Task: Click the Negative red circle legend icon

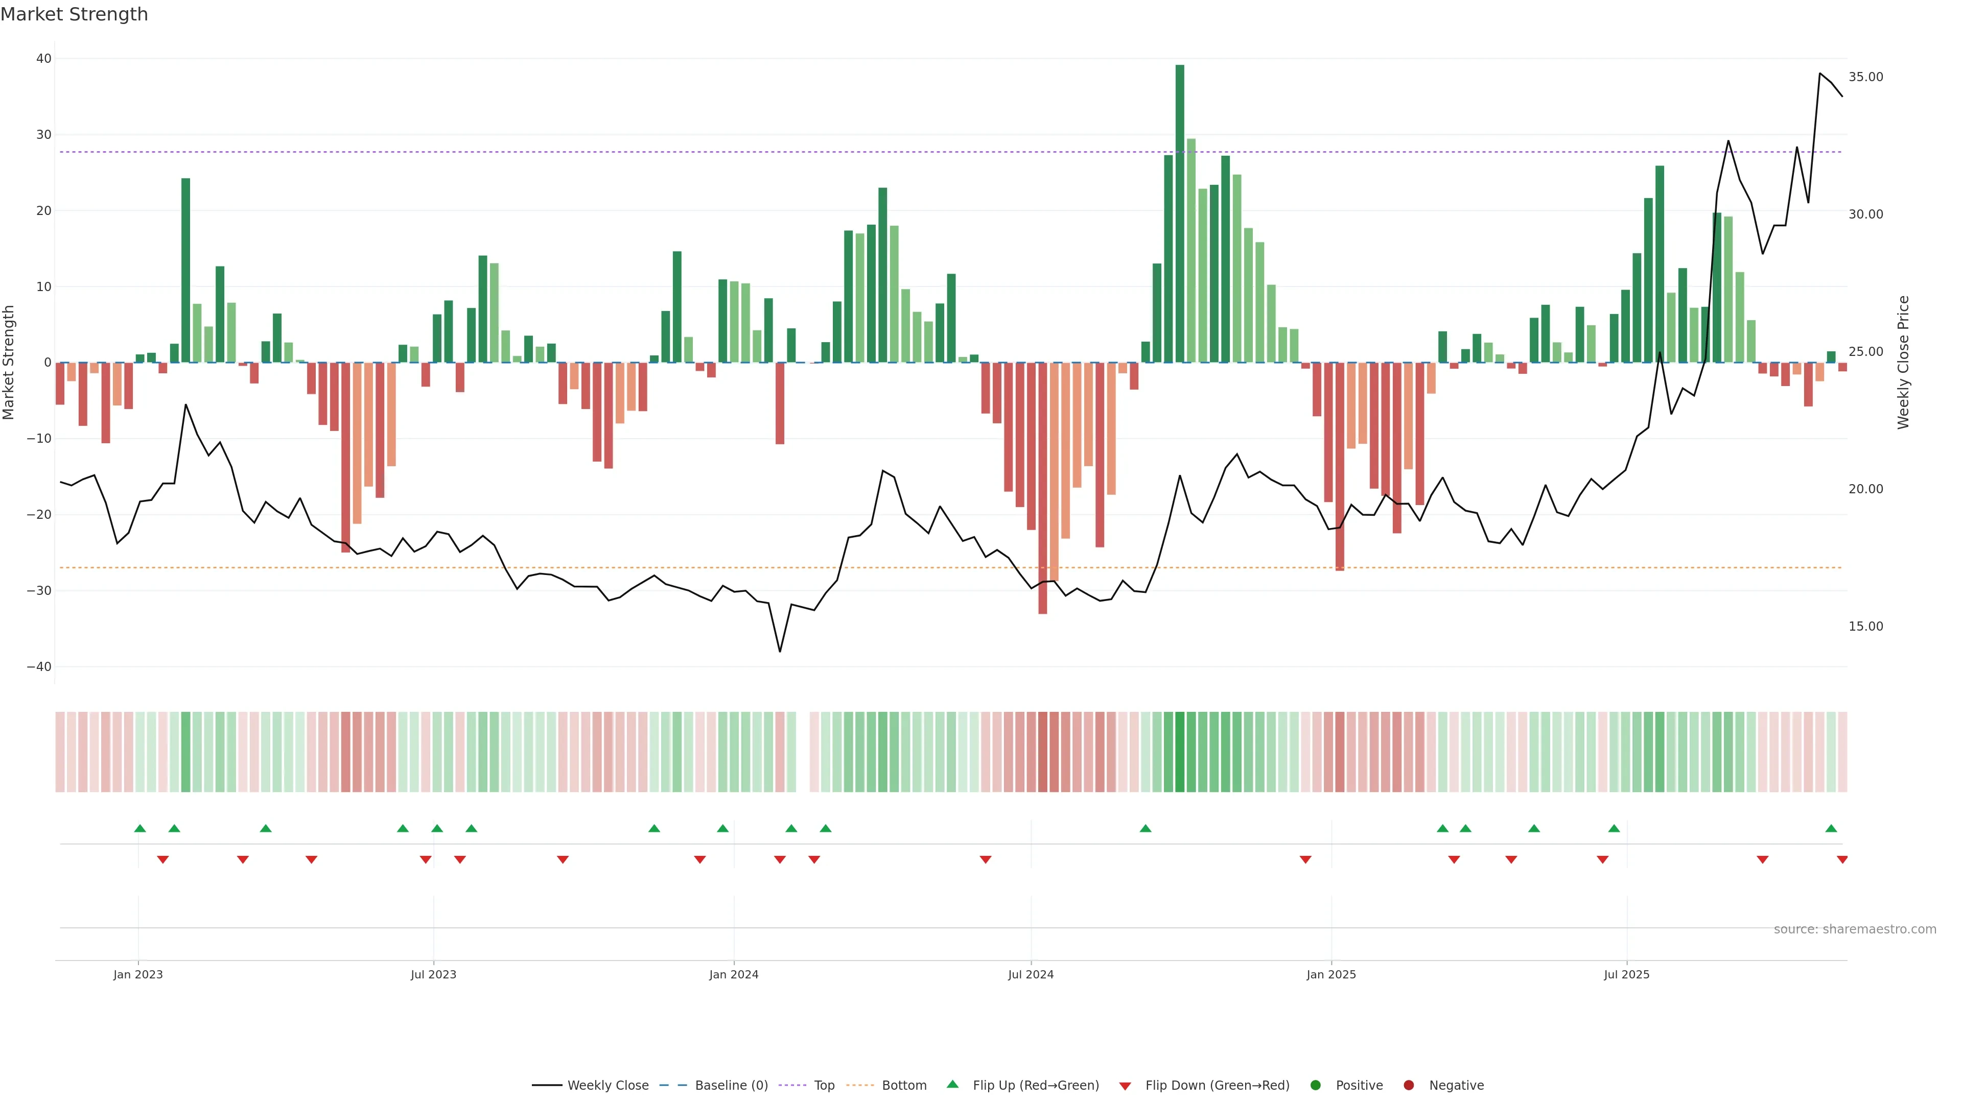Action: point(1408,1086)
